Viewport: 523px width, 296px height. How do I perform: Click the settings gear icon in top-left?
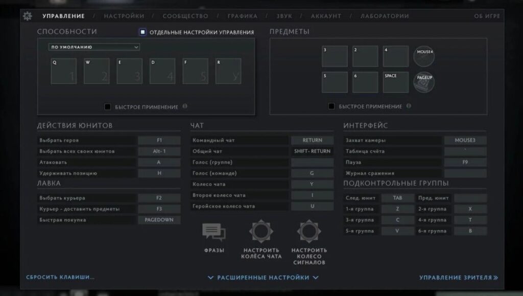(28, 16)
